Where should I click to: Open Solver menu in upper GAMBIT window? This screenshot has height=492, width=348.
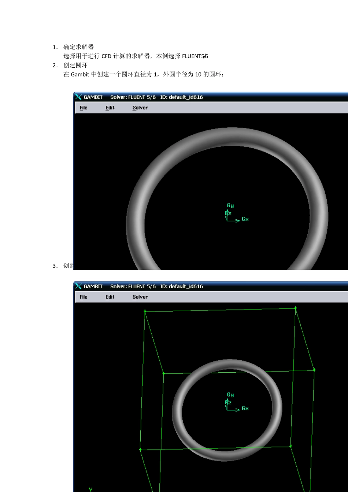click(140, 108)
